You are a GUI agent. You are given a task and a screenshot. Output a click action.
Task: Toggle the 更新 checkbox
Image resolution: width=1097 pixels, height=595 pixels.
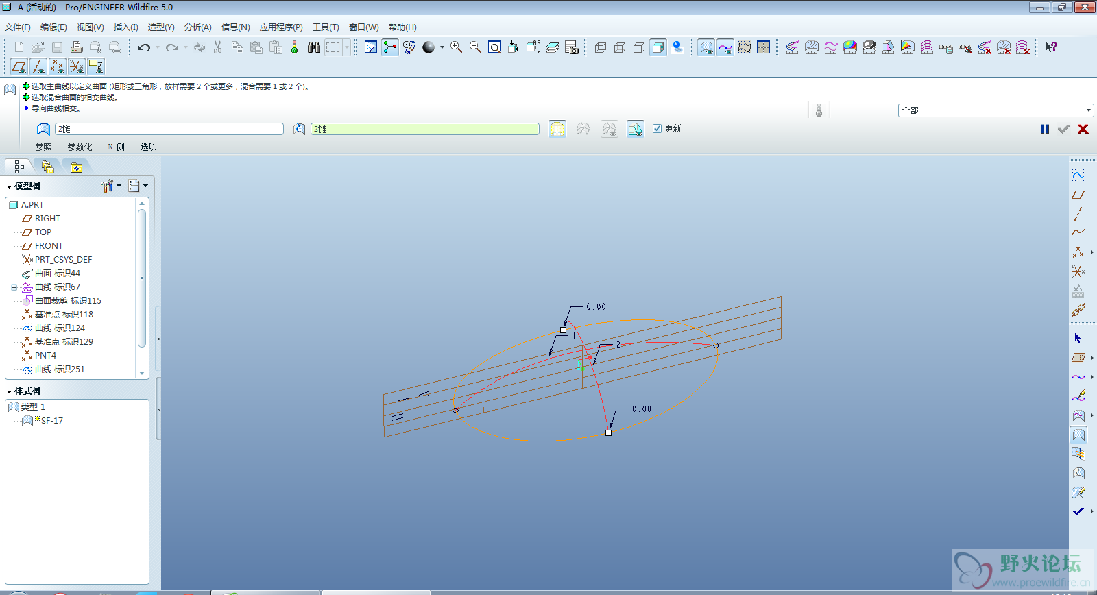pyautogui.click(x=658, y=129)
